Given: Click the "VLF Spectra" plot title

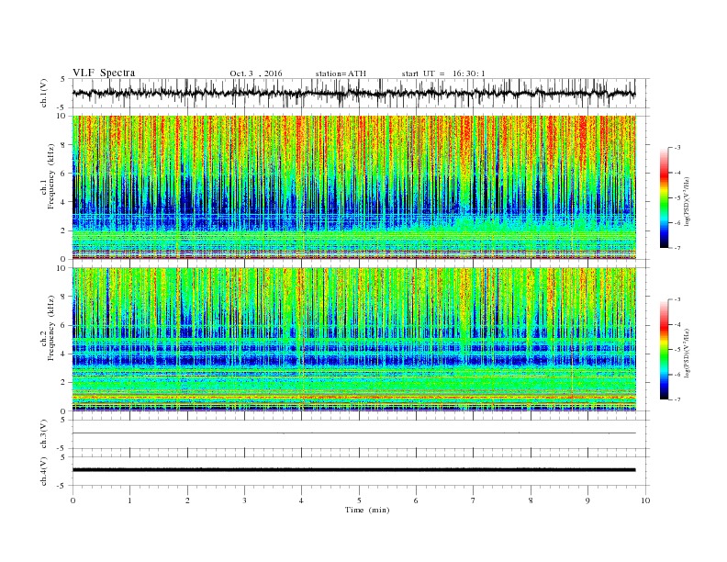Looking at the screenshot, I should pos(104,73).
